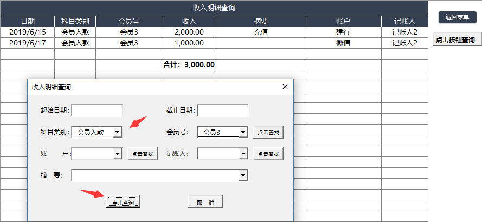Click the 摘要 combo box text area
Image resolution: width=482 pixels, height=222 pixels.
(155, 175)
